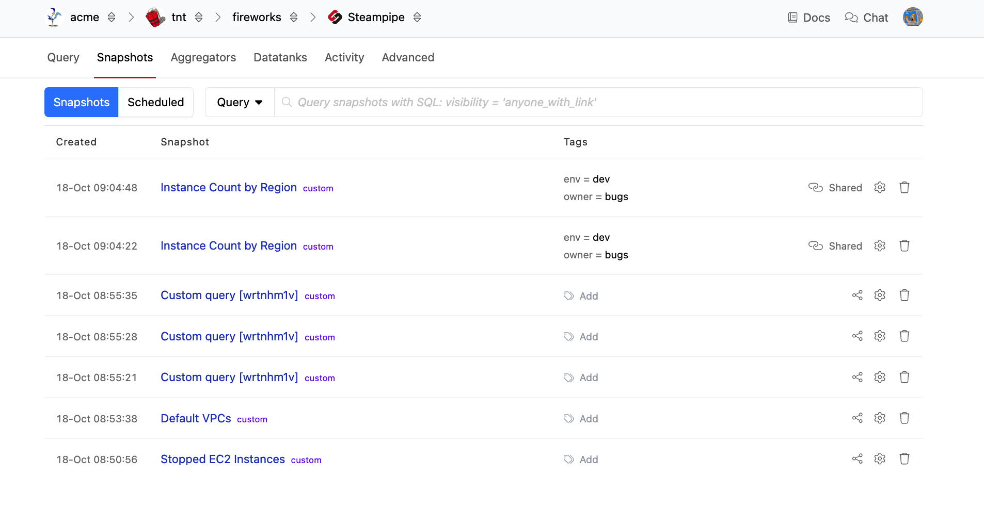This screenshot has width=984, height=526.
Task: Share the 08:55:35 Custom query snapshot
Action: (857, 295)
